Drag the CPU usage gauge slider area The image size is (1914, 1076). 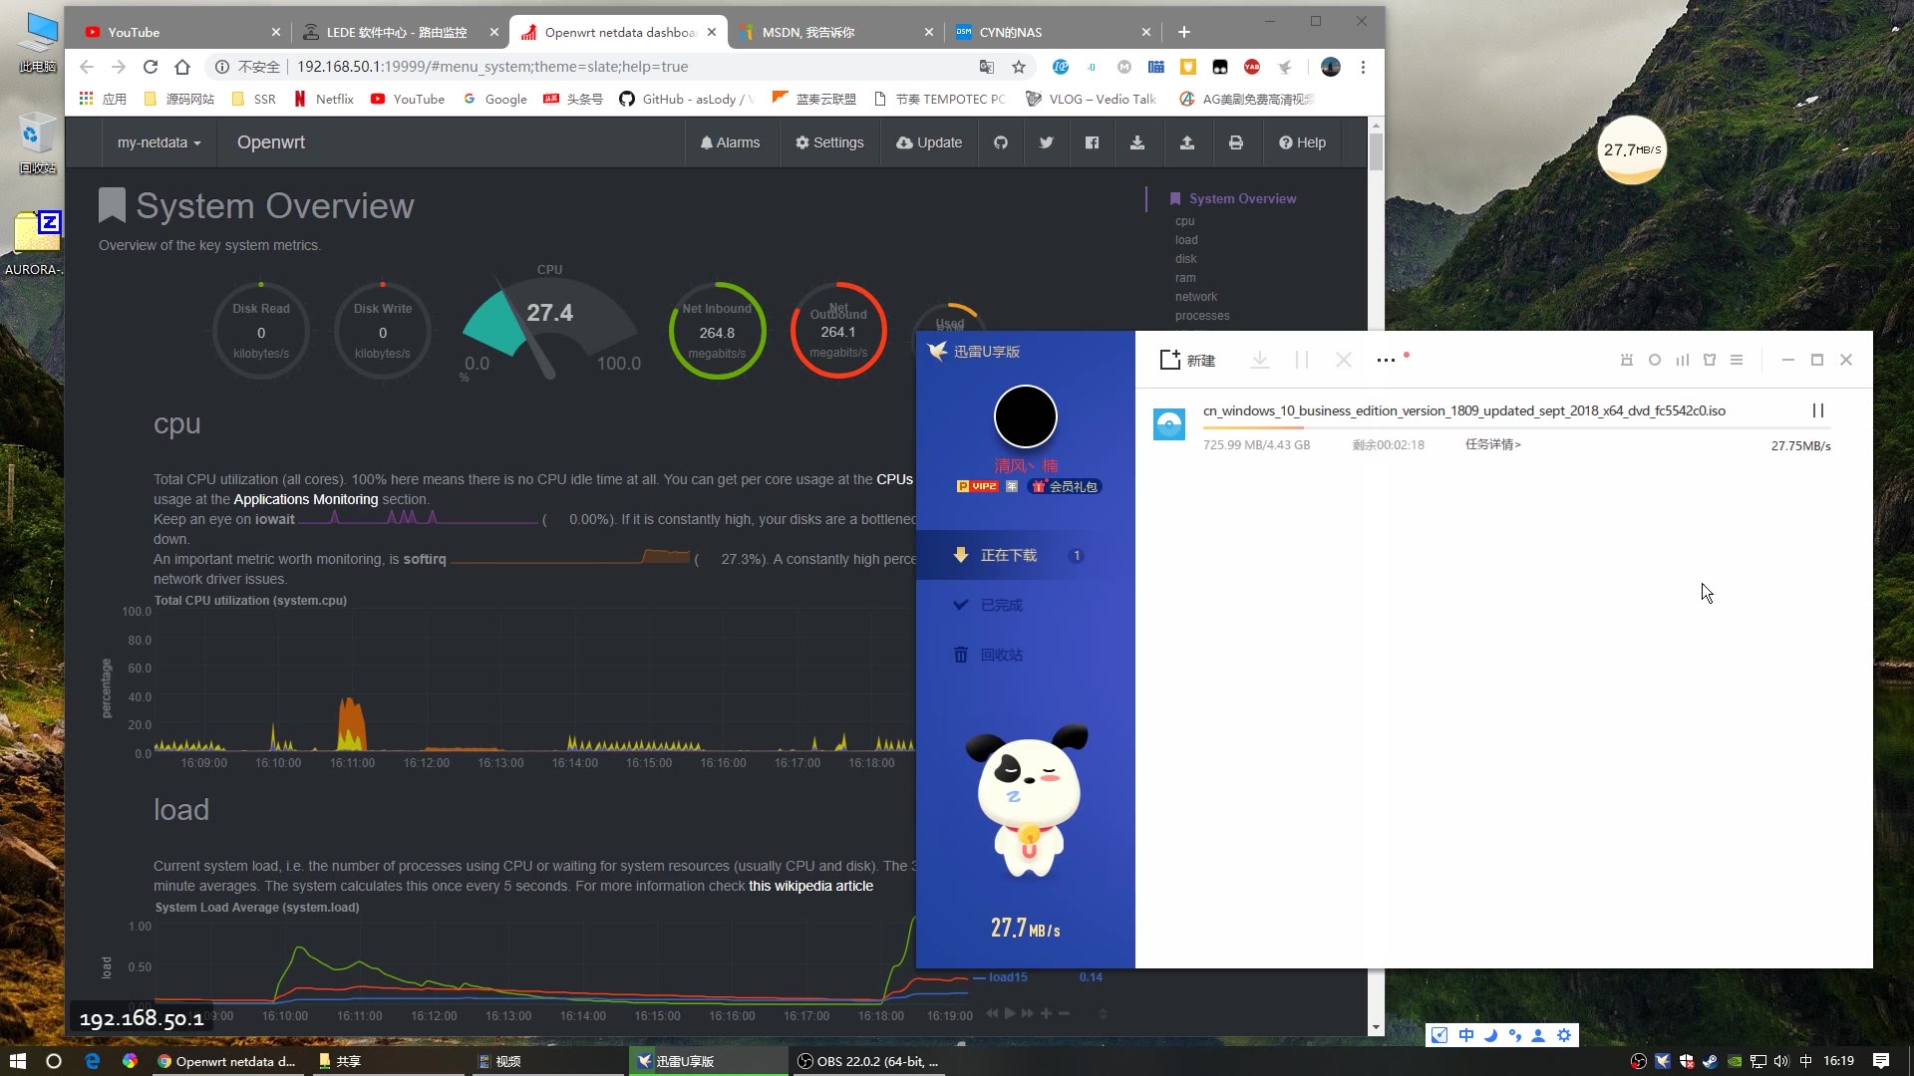tap(549, 326)
